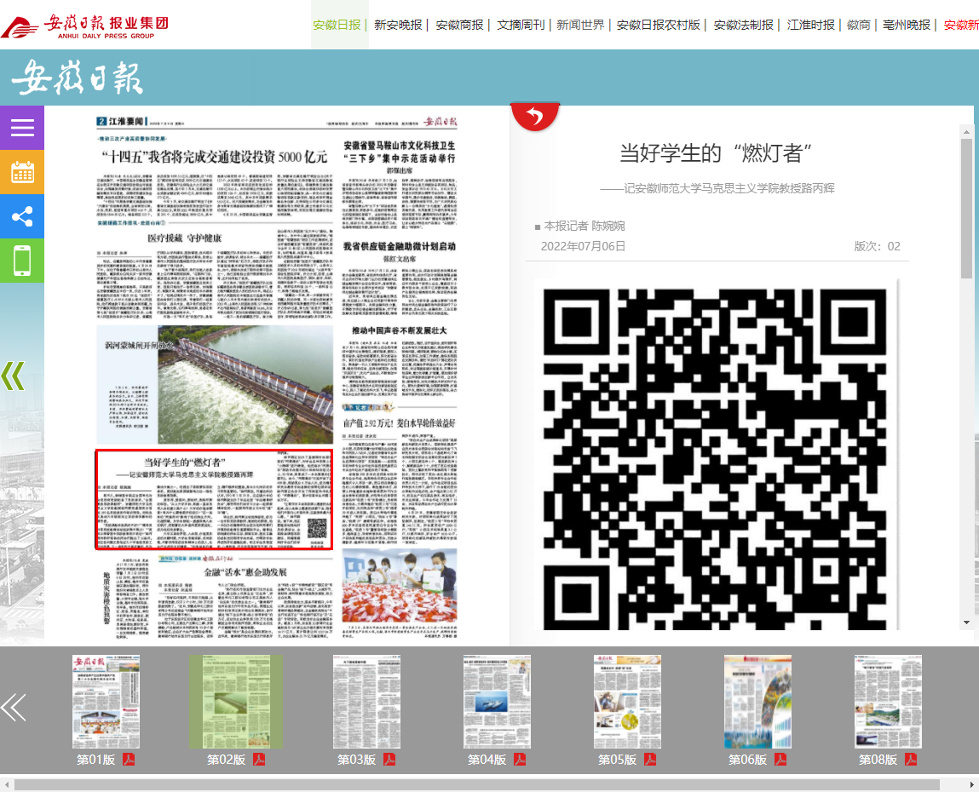Open the 第01版 page thumbnail
The width and height of the screenshot is (979, 792).
107,702
